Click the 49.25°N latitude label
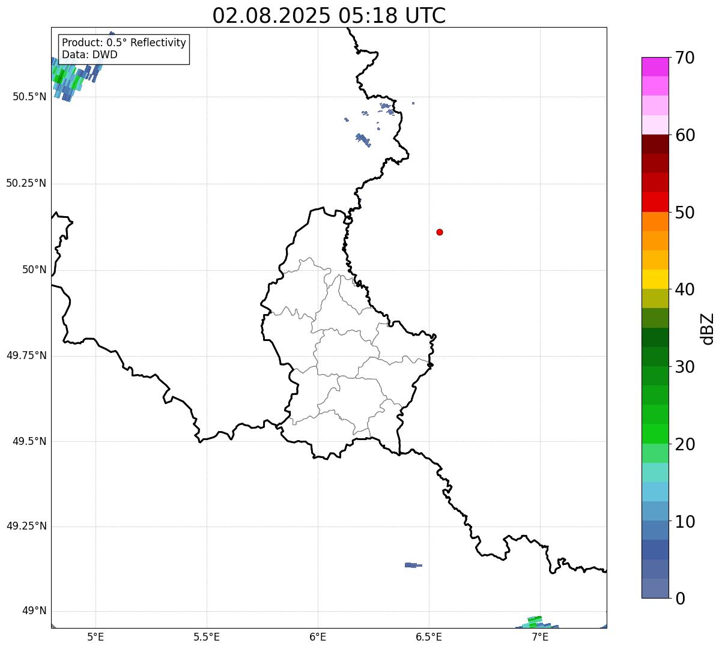 point(26,527)
